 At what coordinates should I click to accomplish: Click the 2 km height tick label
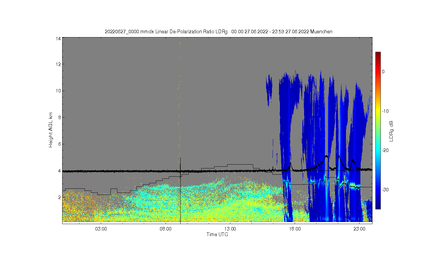tap(60, 197)
